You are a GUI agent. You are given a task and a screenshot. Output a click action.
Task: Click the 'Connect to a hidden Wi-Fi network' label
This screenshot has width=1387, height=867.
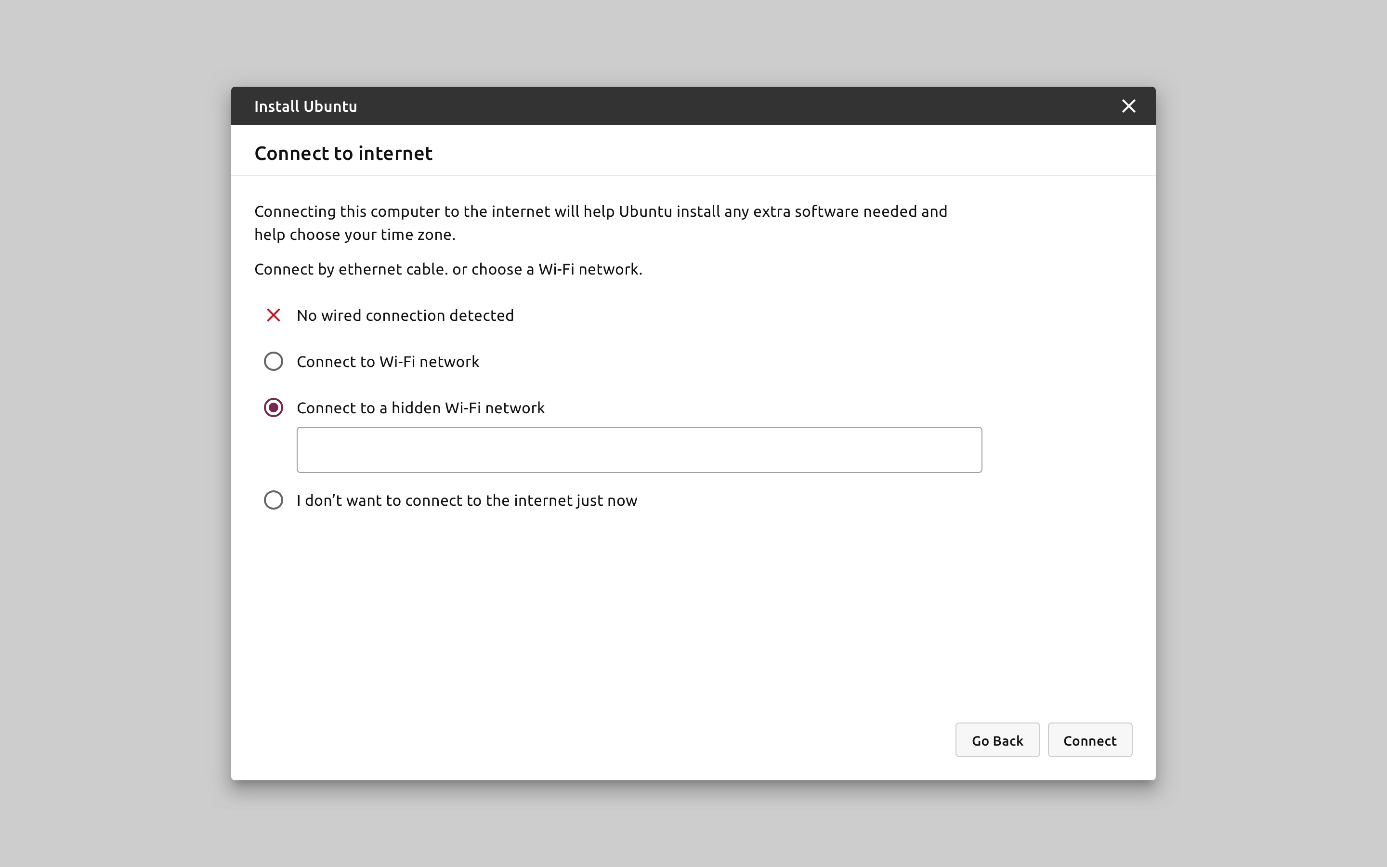click(420, 408)
